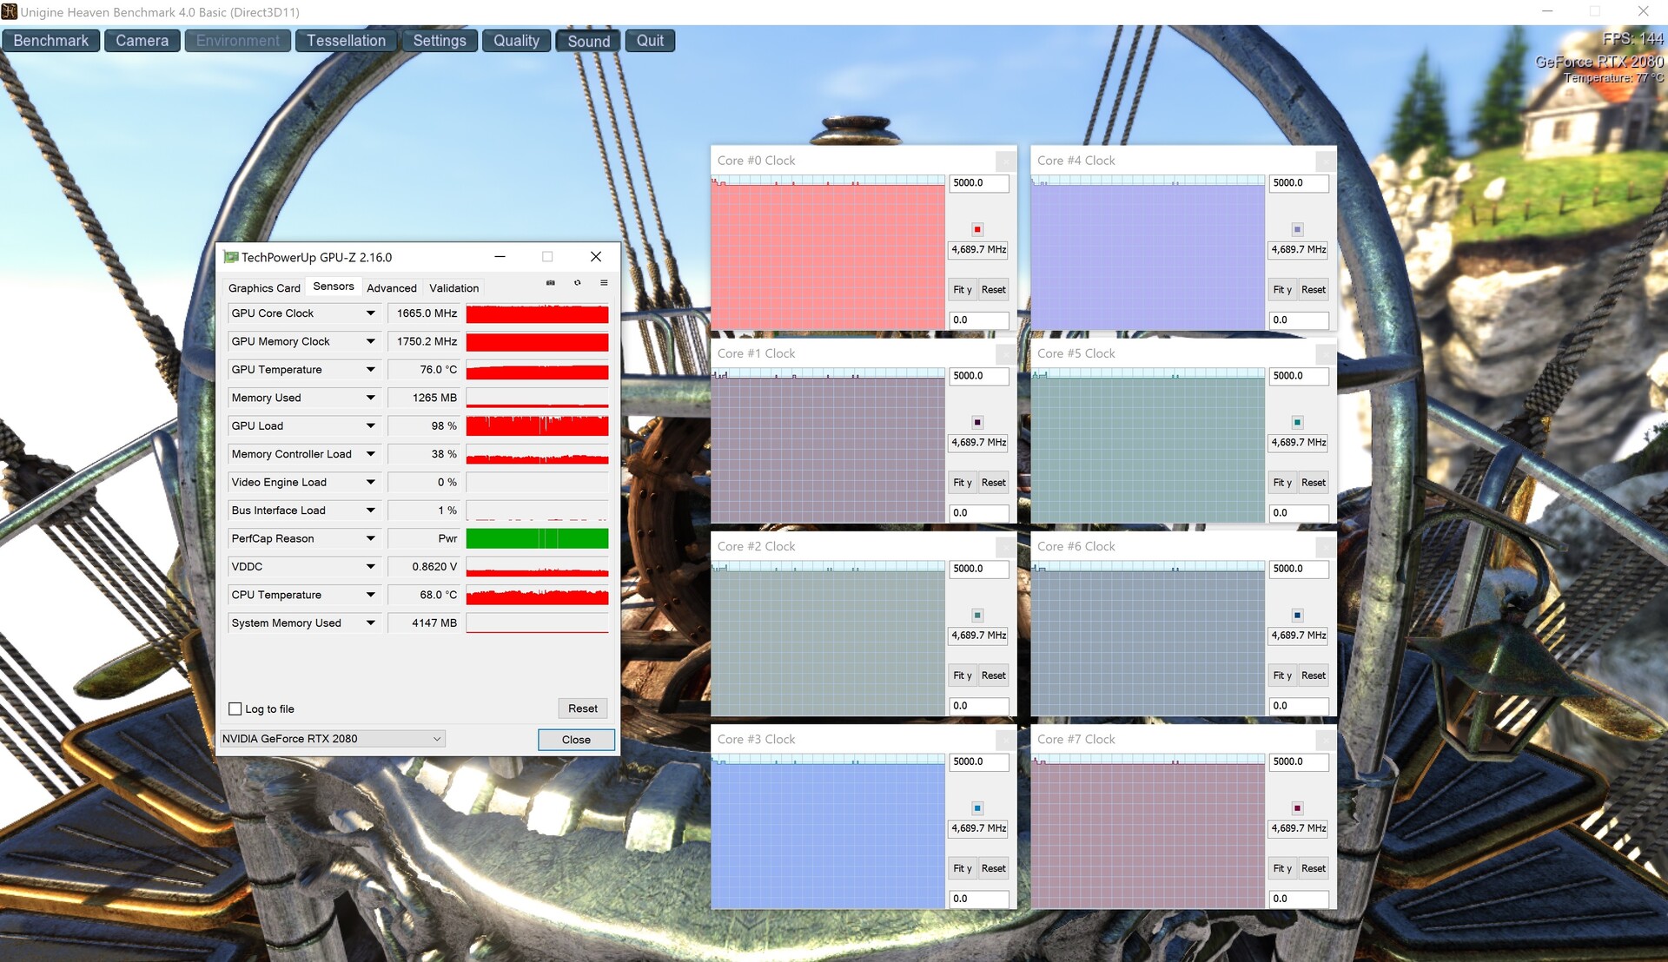
Task: Expand the GPU Core Clock sensor dropdown
Action: click(x=371, y=313)
